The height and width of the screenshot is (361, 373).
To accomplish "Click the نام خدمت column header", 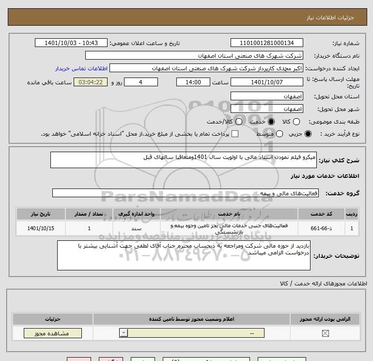I will click(x=229, y=214).
